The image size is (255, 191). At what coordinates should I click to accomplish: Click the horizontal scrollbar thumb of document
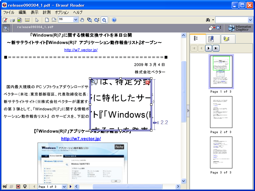click(127, 187)
